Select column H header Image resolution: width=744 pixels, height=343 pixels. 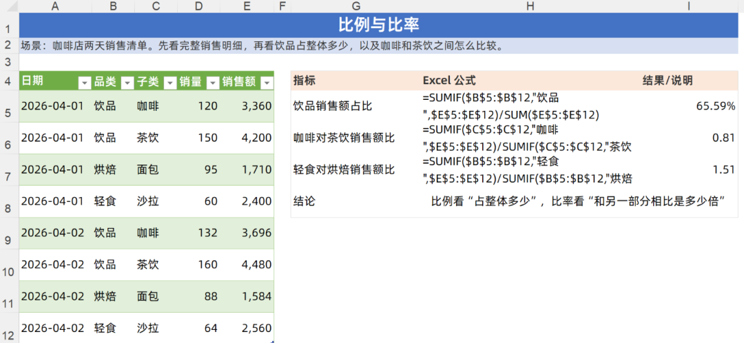click(530, 6)
